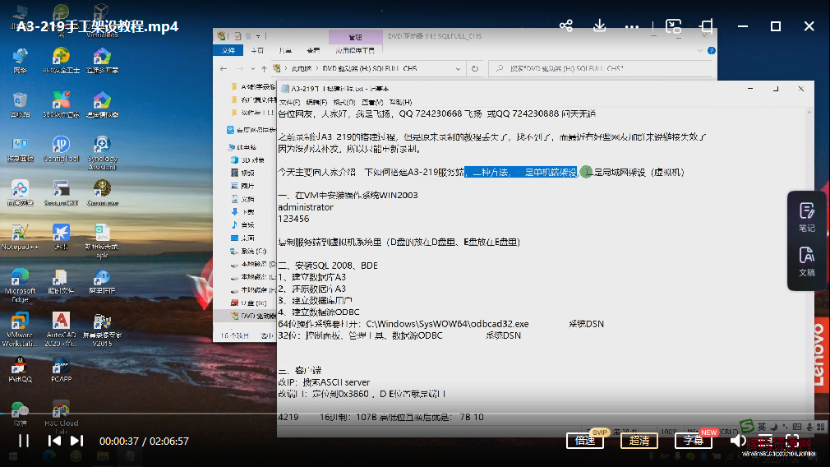Seek using the video progress bar

tap(415, 413)
